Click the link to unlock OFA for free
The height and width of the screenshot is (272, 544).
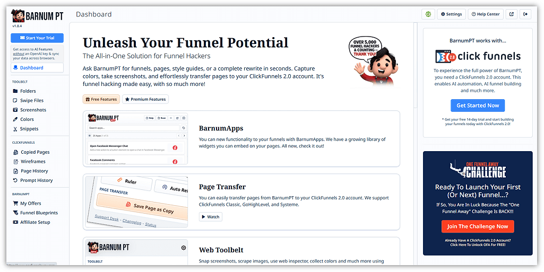pyautogui.click(x=478, y=245)
